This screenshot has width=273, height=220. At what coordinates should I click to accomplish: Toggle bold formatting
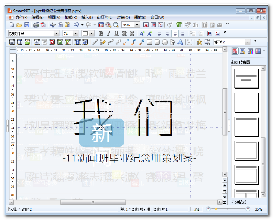pyautogui.click(x=101, y=33)
